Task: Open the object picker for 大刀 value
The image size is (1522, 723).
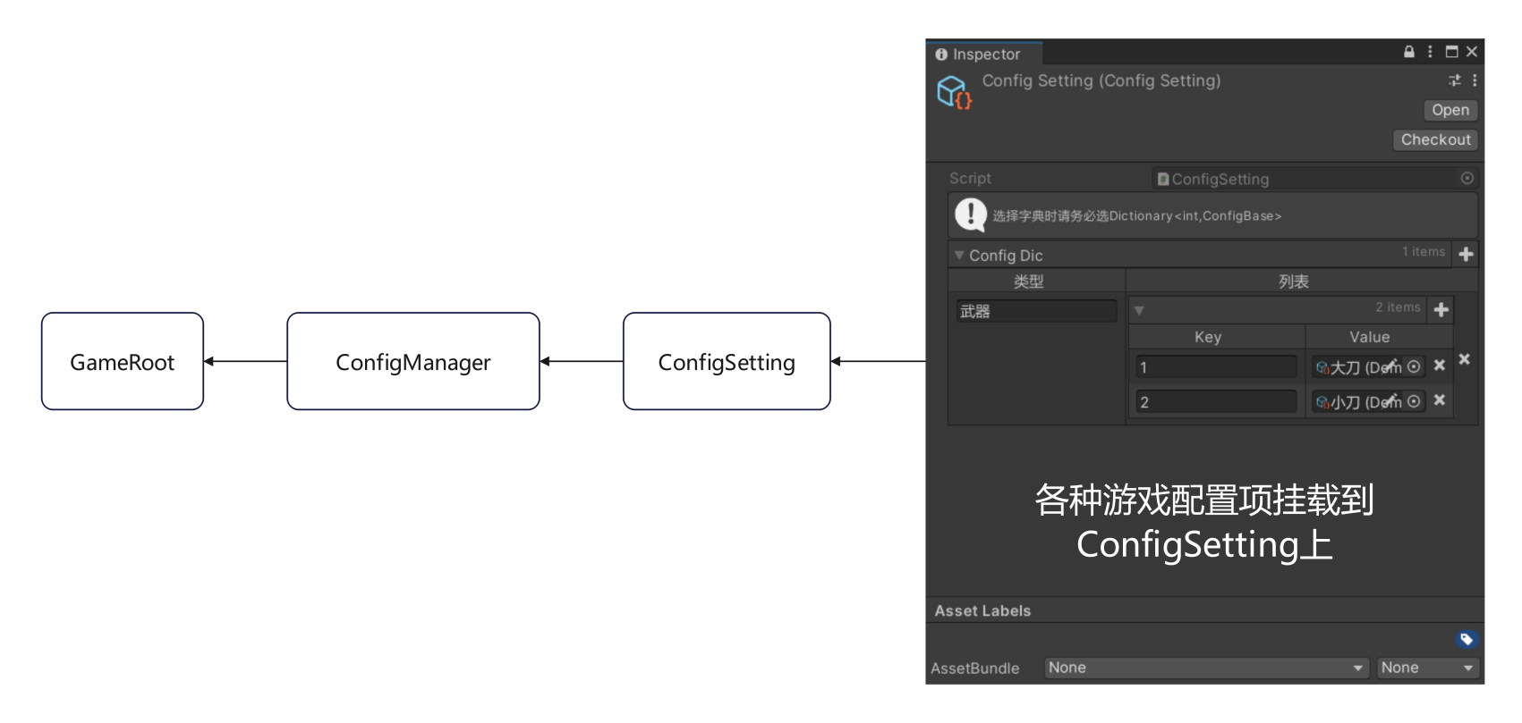Action: point(1414,366)
